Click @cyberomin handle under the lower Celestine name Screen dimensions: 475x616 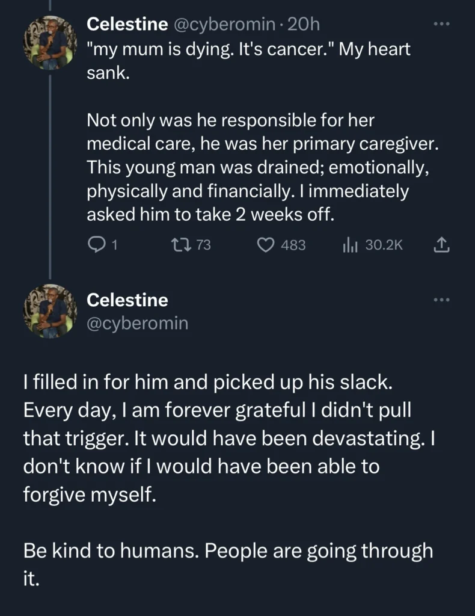[x=138, y=323]
